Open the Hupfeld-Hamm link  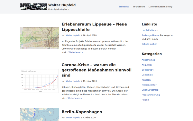tap(150, 30)
